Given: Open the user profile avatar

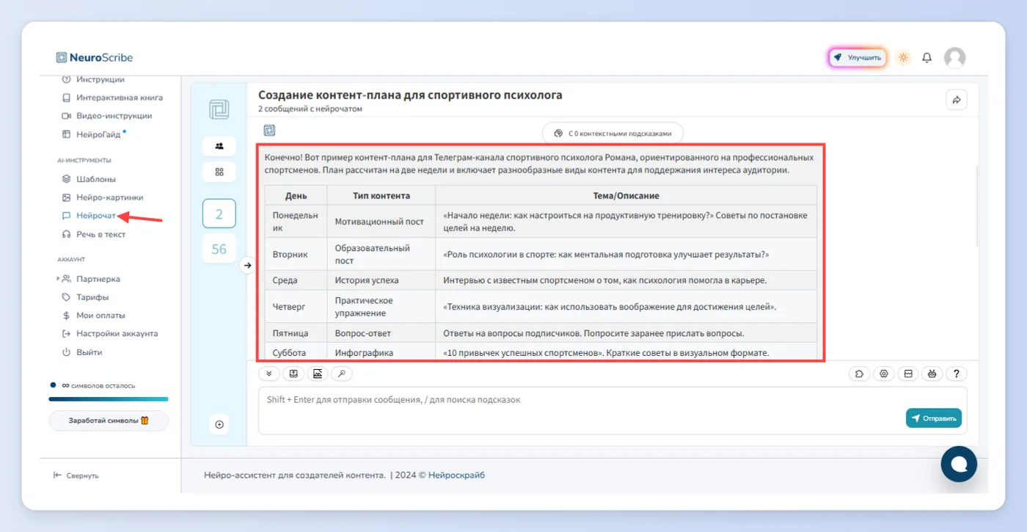Looking at the screenshot, I should click(954, 57).
